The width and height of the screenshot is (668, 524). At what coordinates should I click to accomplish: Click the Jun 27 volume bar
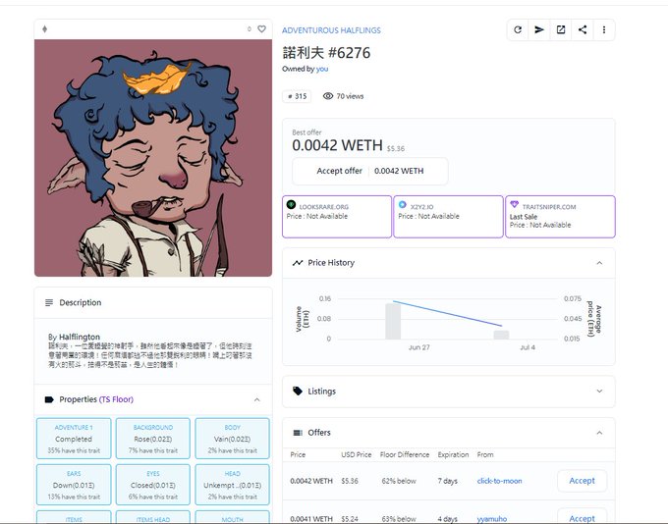pos(393,322)
